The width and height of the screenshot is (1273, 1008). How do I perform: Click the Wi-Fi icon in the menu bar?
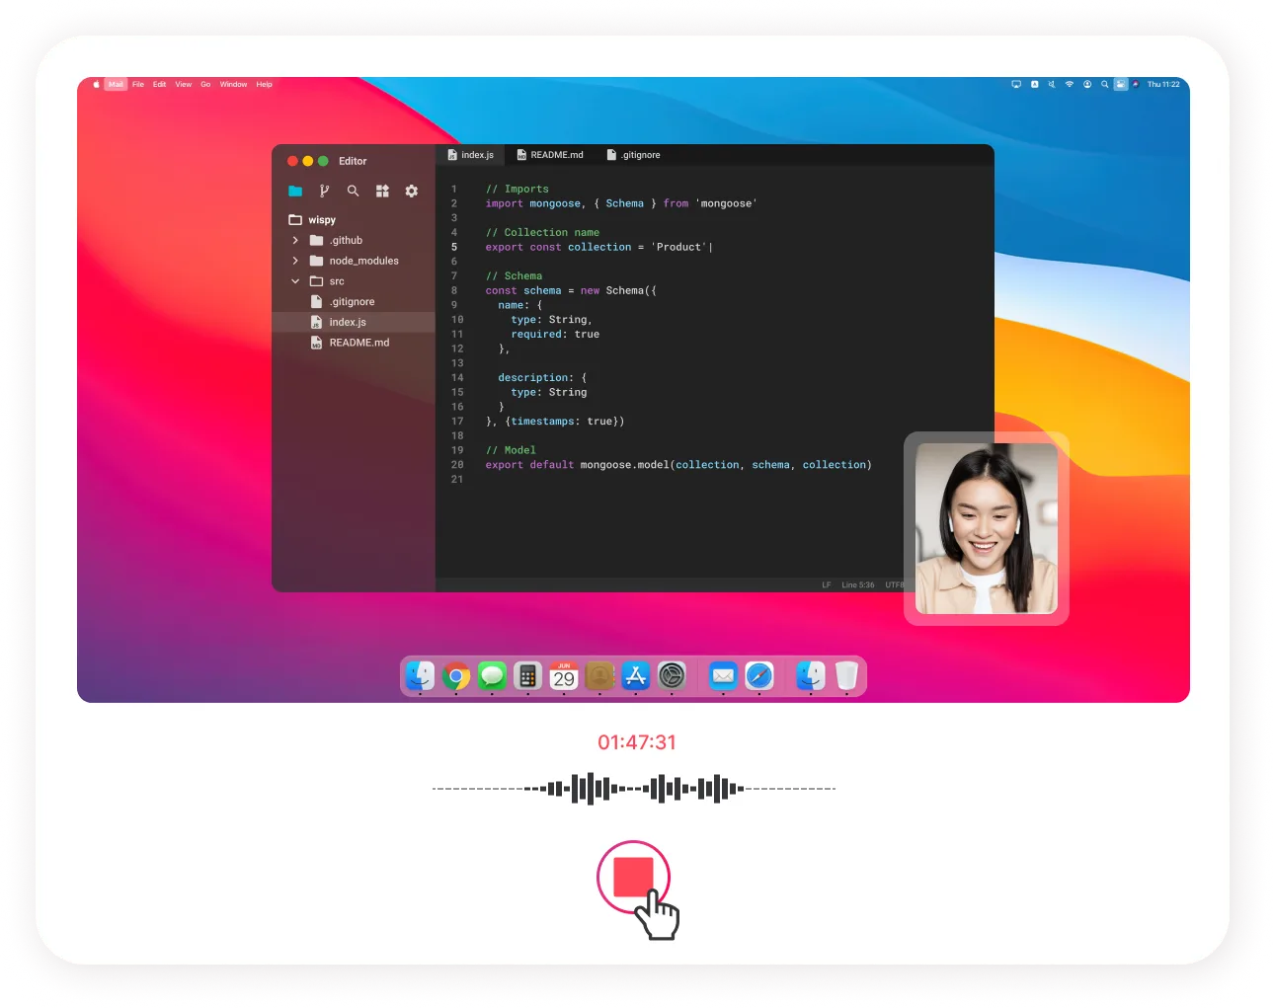1069,84
